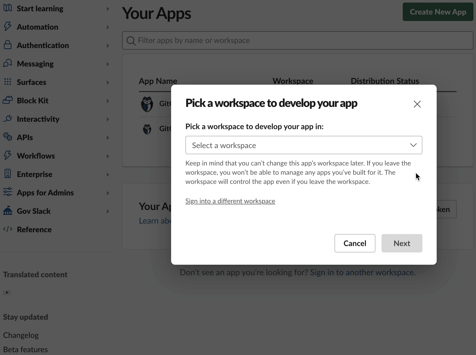
Task: Click the APIs gears icon
Action: (8, 137)
